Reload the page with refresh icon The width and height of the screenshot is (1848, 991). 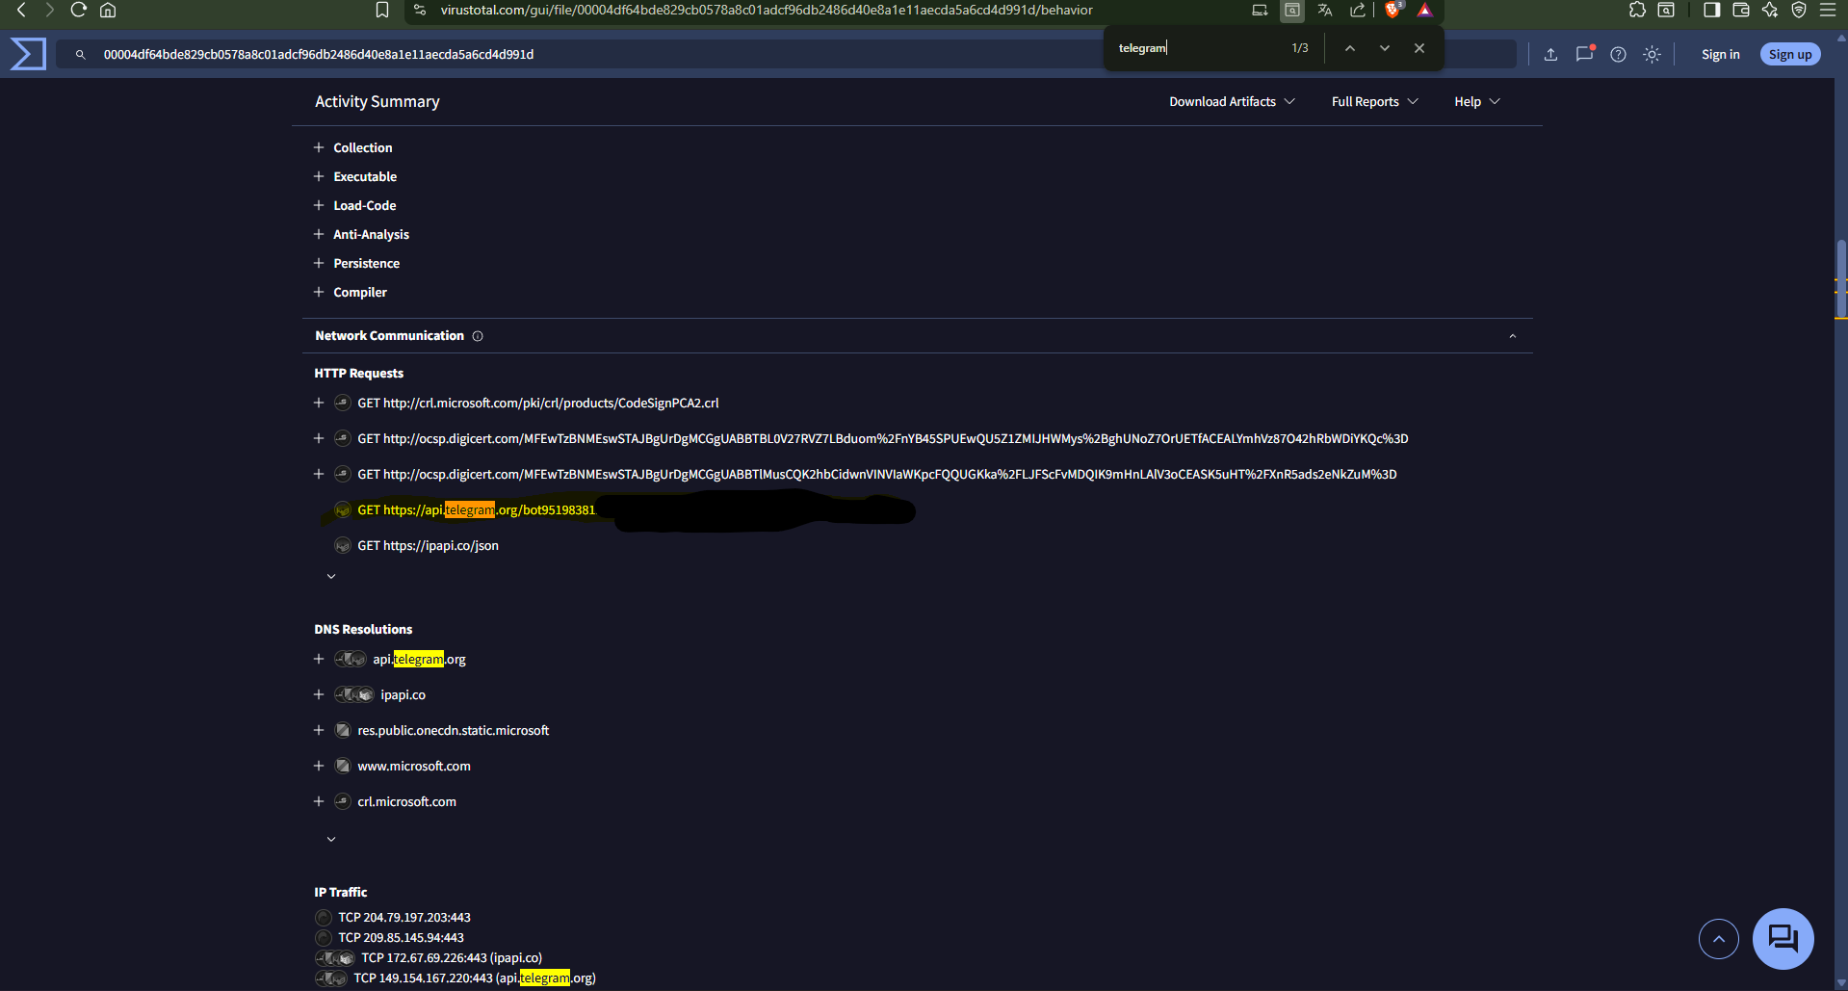(79, 10)
